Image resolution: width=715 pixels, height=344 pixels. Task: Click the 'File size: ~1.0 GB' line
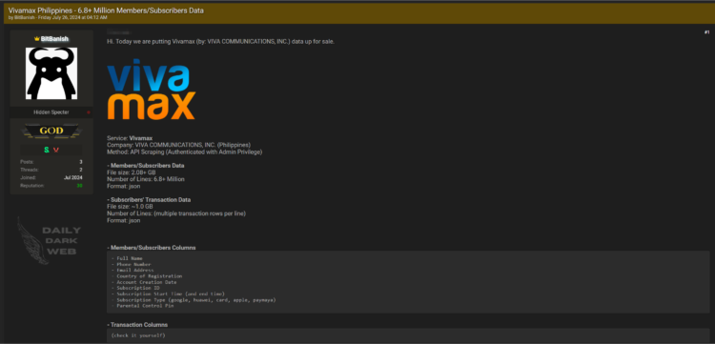click(x=130, y=207)
